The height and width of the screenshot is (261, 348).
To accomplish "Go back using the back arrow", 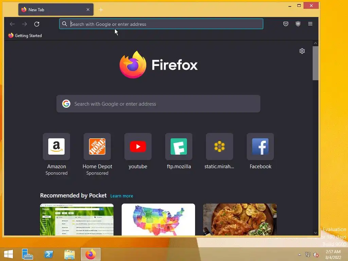I will click(12, 24).
